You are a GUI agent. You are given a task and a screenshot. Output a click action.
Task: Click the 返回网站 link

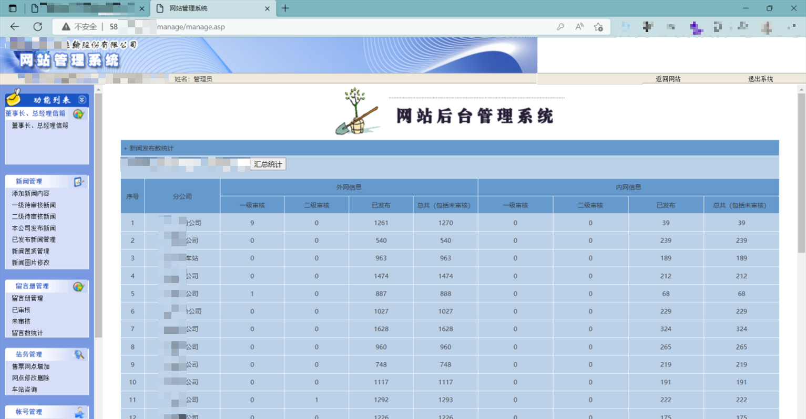[x=668, y=79]
